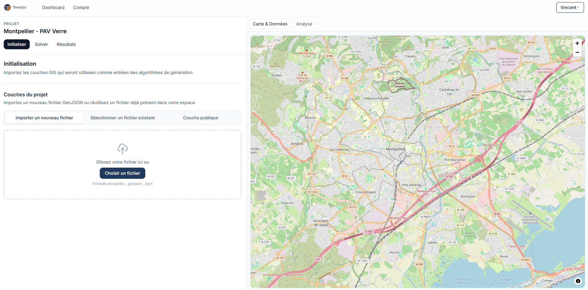Click the Boirargues label on the map

468,196
